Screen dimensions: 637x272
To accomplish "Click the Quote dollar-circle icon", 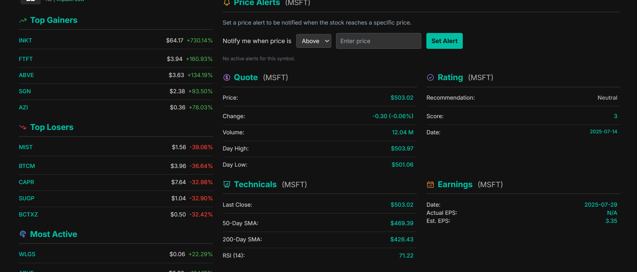I will pyautogui.click(x=227, y=77).
